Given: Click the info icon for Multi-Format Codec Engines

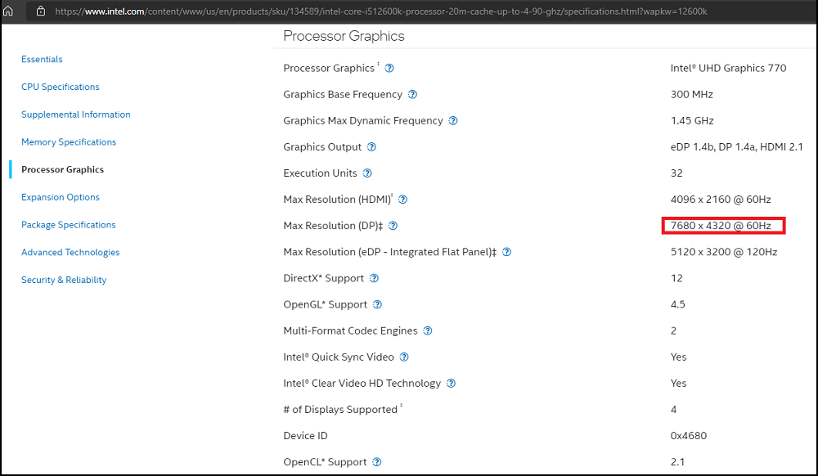Looking at the screenshot, I should coord(427,330).
